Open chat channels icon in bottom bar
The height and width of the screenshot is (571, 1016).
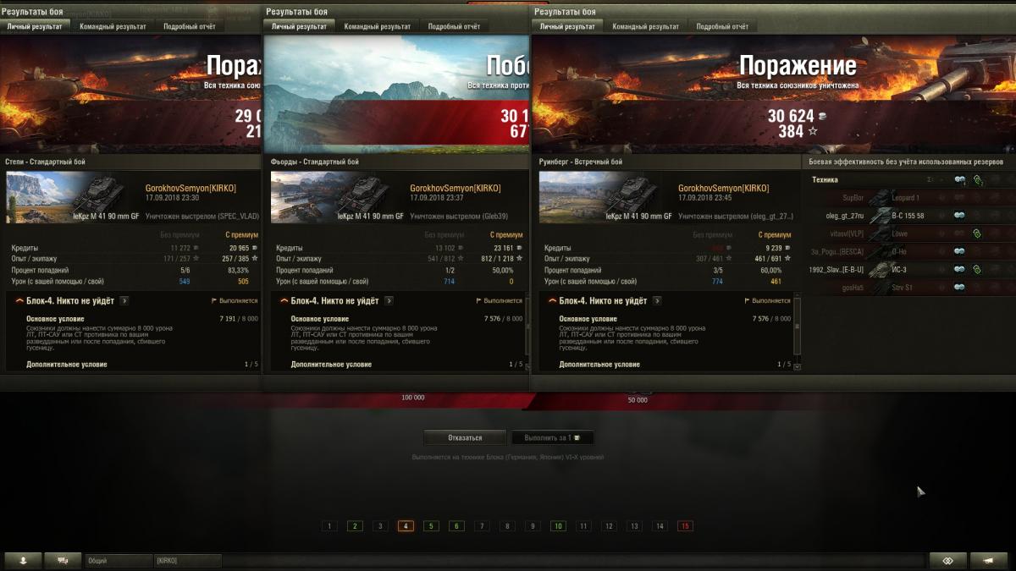62,560
